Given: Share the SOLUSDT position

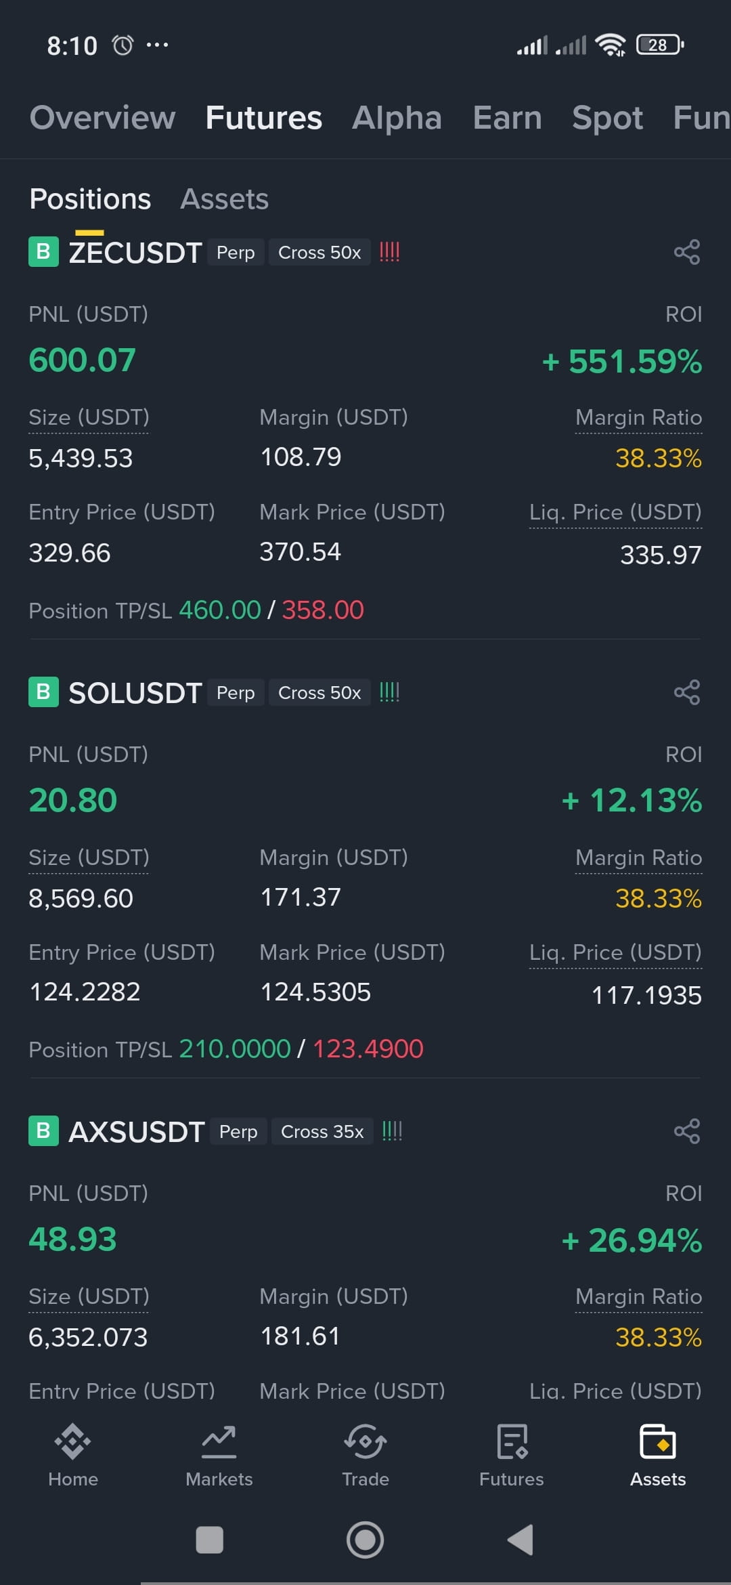Looking at the screenshot, I should pos(687,692).
